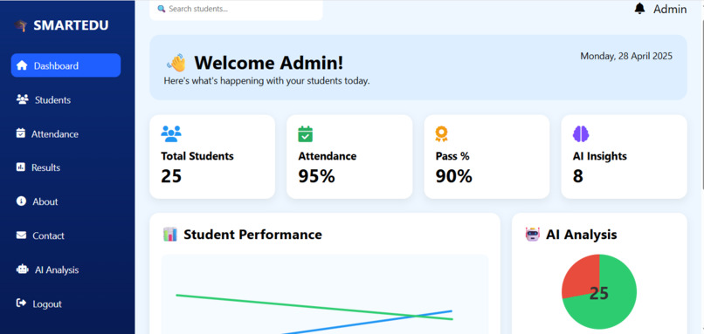Click the info icon beside About
This screenshot has width=704, height=334.
(21, 201)
